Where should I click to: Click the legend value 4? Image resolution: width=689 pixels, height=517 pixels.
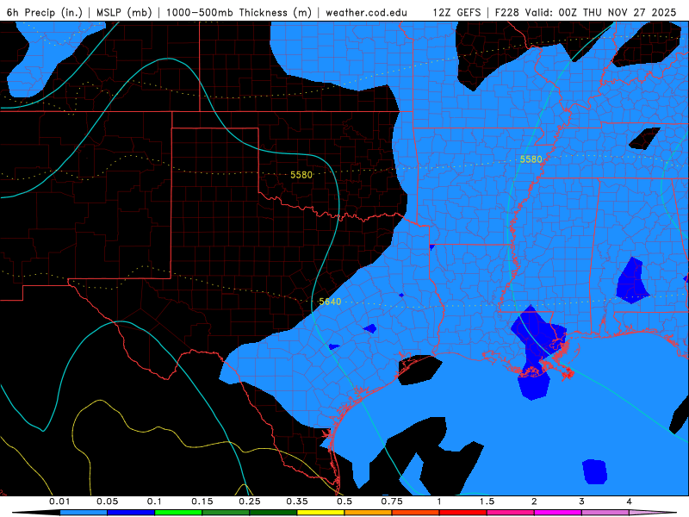[630, 501]
